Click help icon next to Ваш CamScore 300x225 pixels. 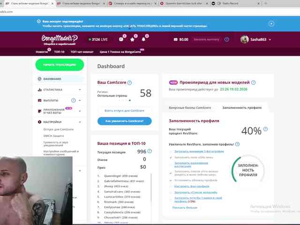click(129, 82)
